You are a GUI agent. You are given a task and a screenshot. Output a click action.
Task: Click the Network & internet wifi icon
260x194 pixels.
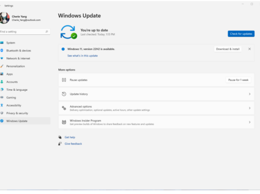(2, 59)
